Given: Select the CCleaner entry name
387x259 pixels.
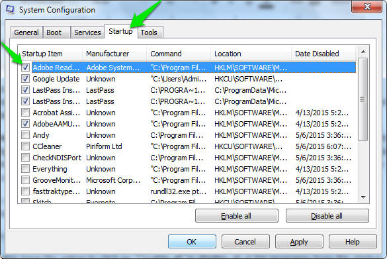Looking at the screenshot, I should coord(47,146).
